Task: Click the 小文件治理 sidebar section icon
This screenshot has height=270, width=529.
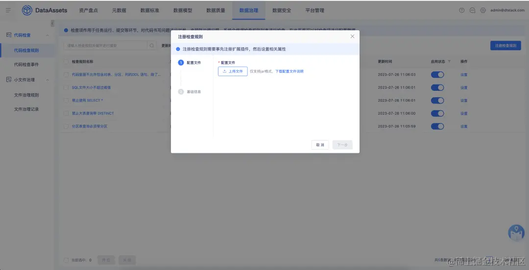Action: point(9,80)
